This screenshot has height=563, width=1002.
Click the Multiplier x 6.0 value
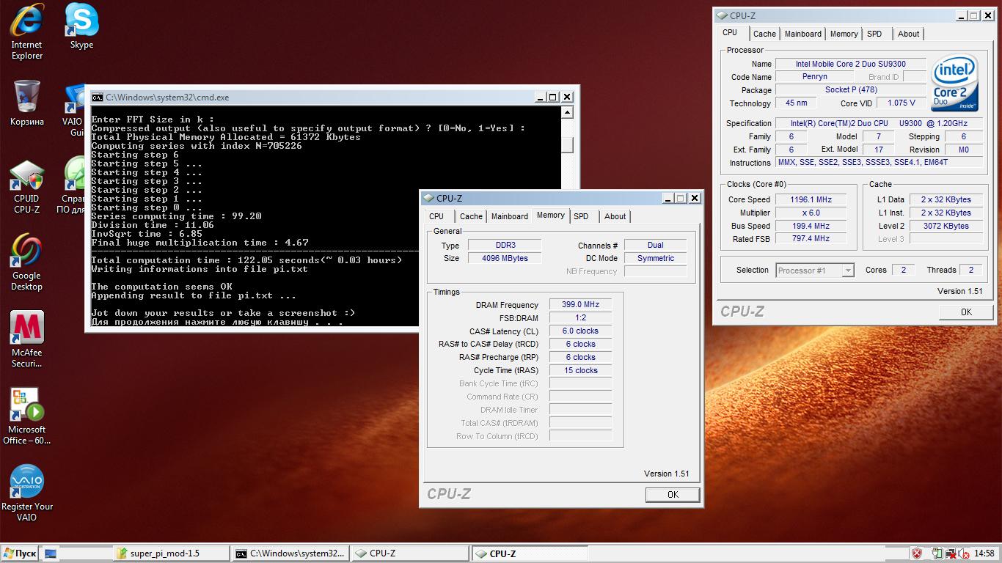[x=810, y=213]
